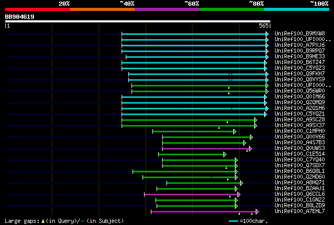Click the yellow gap marker under A9SX37 bar
The height and width of the screenshot is (225, 334).
(x=219, y=128)
